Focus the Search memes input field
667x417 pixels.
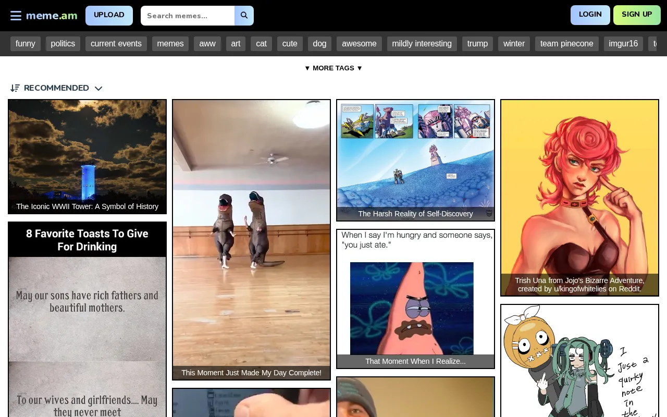[x=188, y=16]
